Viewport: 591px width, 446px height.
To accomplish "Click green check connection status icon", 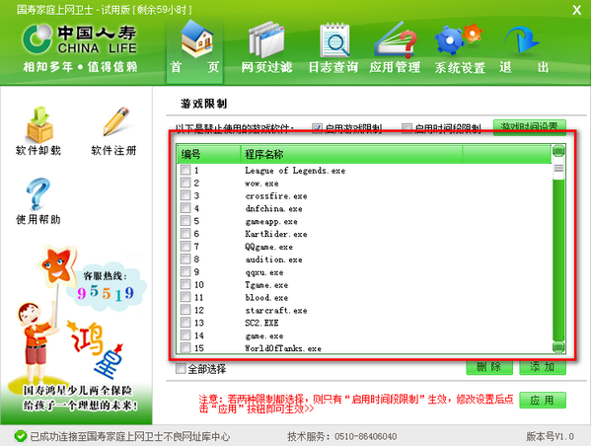I will (20, 436).
